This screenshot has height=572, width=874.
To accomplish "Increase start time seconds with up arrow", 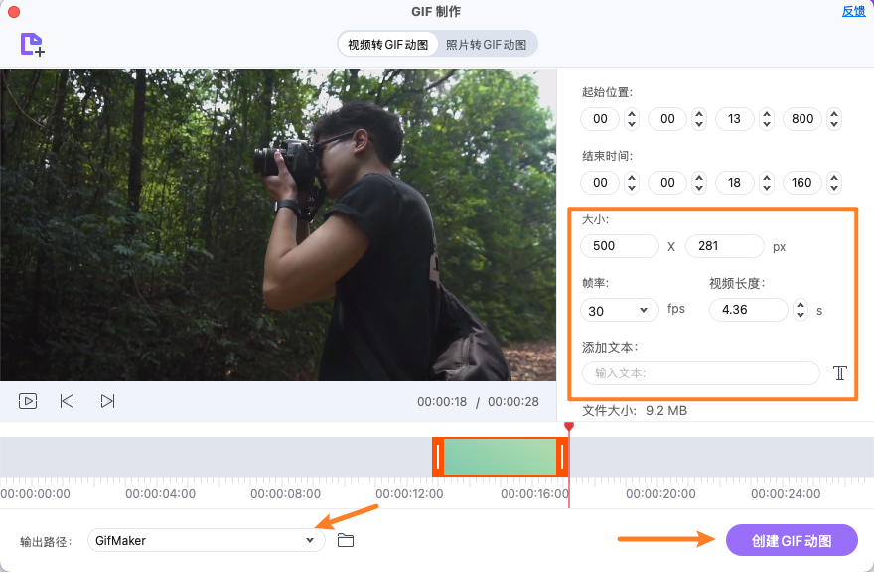I will pyautogui.click(x=768, y=113).
